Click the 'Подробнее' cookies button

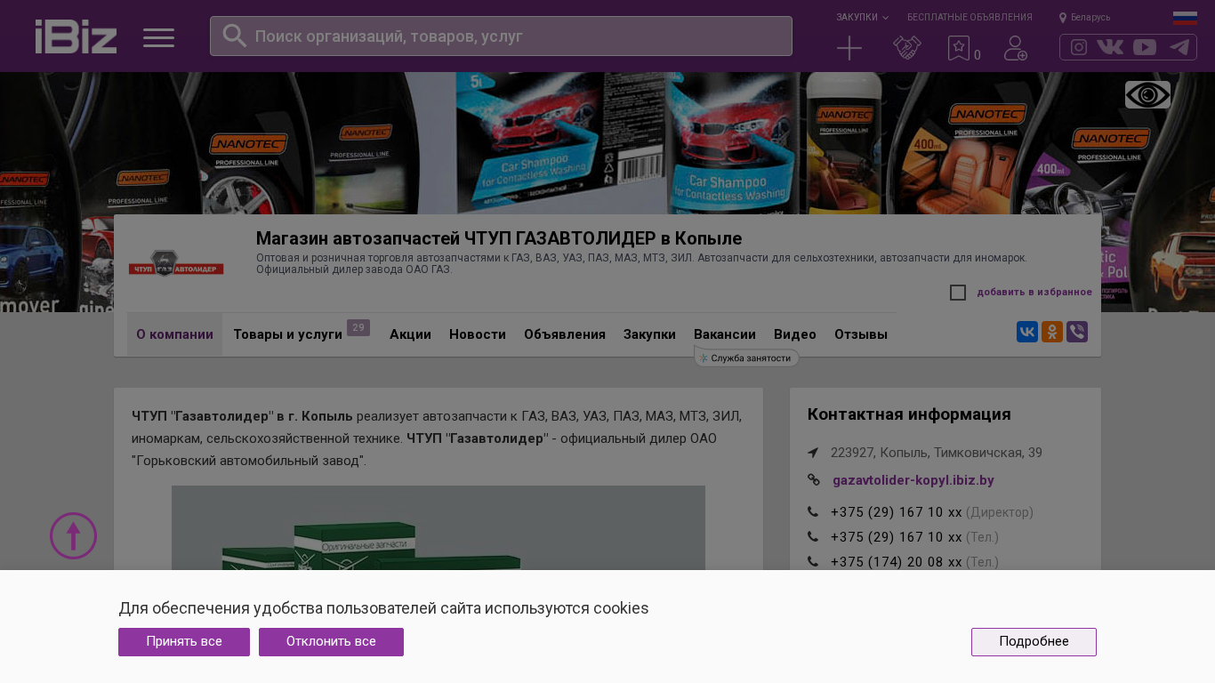click(x=1034, y=642)
